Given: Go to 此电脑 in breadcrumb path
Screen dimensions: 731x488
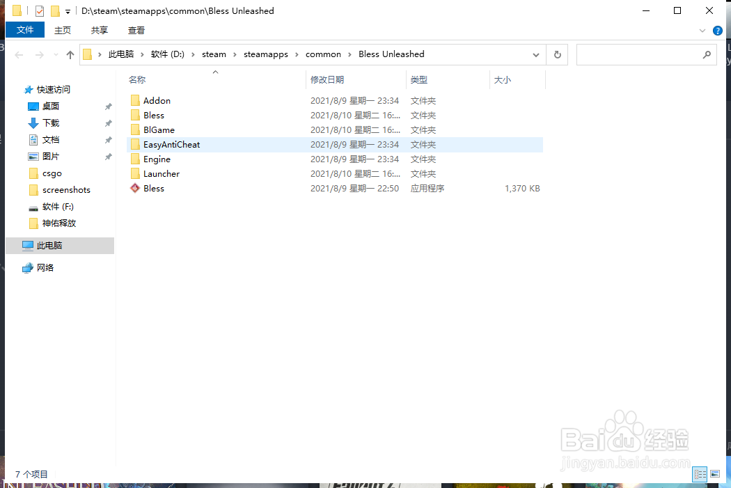Looking at the screenshot, I should pyautogui.click(x=120, y=54).
